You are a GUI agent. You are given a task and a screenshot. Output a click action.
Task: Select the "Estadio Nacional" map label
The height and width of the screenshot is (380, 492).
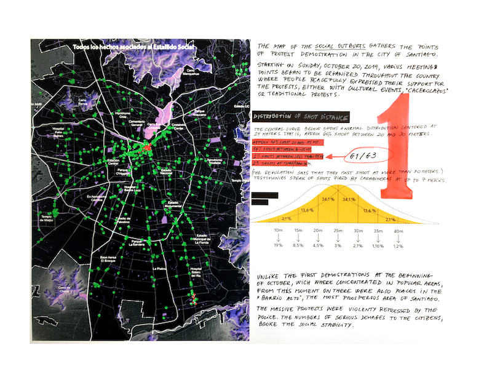(166, 172)
